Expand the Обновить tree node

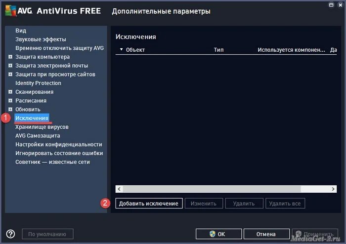(10, 109)
